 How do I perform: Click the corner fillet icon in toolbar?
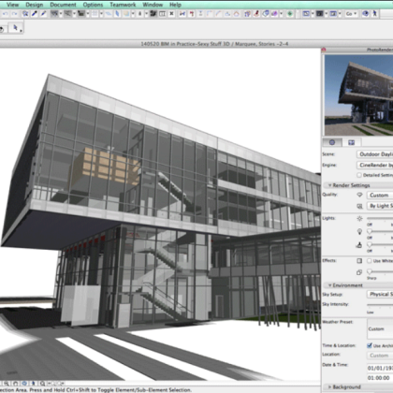(x=210, y=14)
